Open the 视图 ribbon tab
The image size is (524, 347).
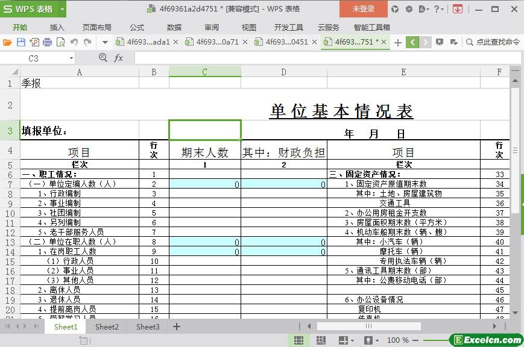tap(248, 27)
